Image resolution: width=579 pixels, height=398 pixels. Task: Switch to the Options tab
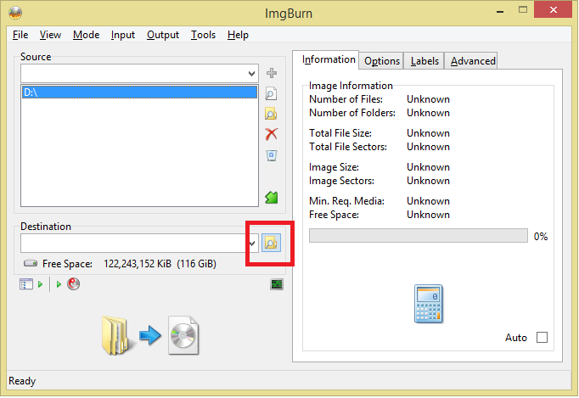382,61
